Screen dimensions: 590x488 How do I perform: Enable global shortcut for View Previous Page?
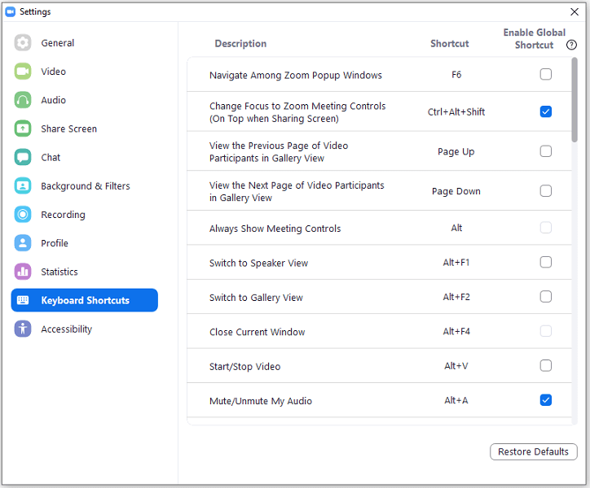tap(546, 151)
